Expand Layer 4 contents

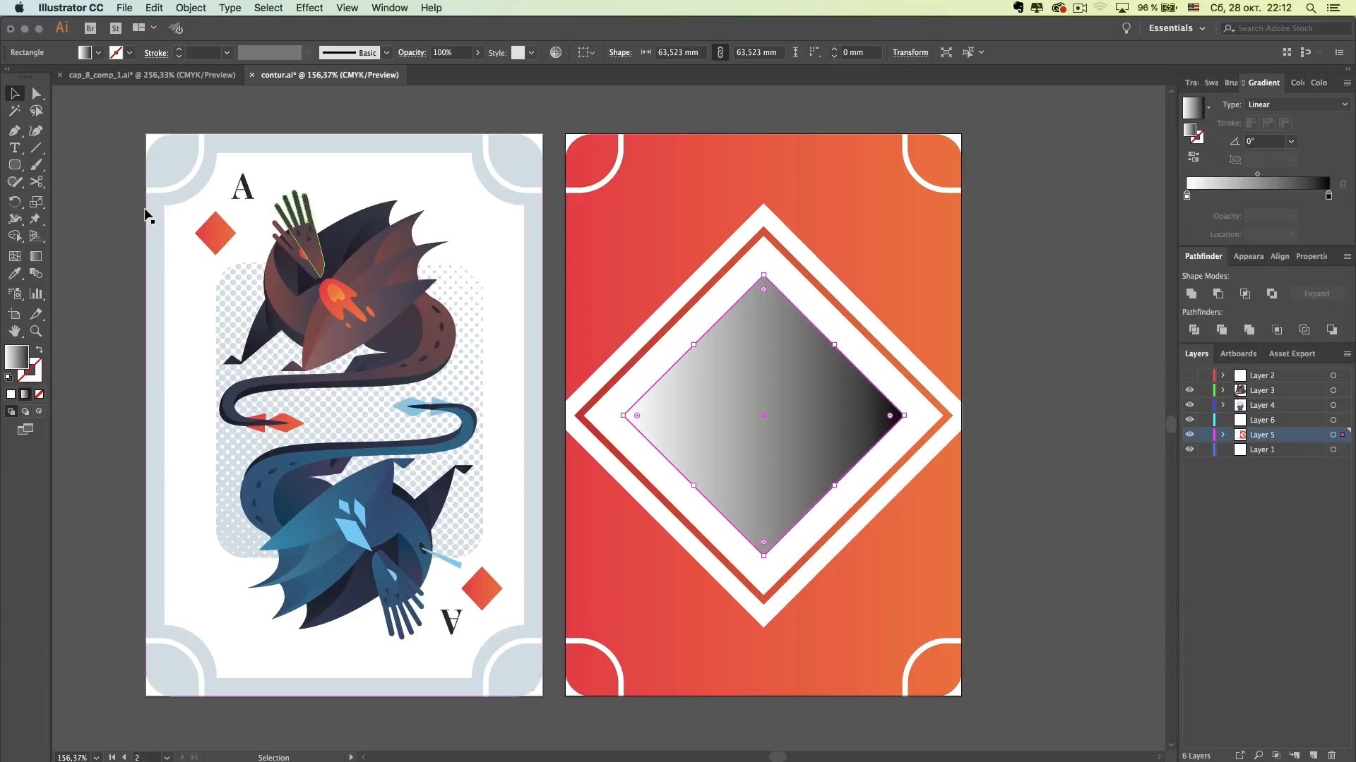pos(1223,405)
